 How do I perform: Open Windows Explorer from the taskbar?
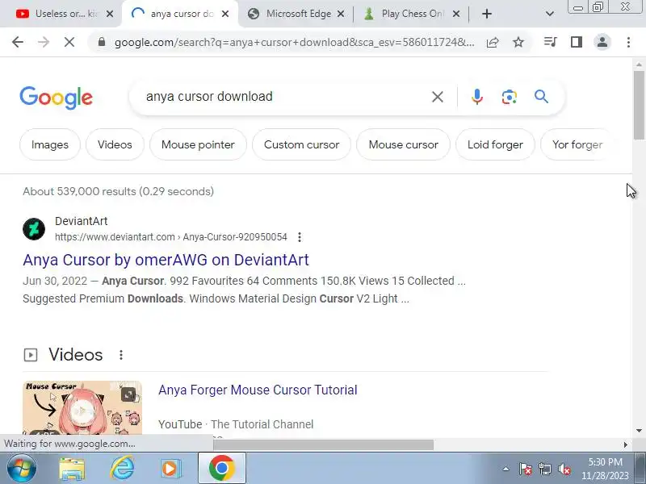click(x=72, y=469)
